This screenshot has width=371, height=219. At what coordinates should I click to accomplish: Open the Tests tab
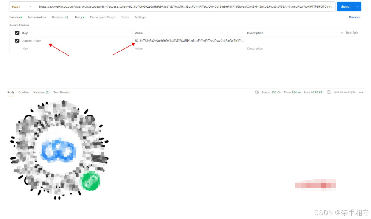(x=125, y=17)
